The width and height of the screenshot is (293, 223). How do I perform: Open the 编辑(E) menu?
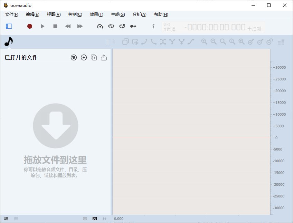[32, 14]
